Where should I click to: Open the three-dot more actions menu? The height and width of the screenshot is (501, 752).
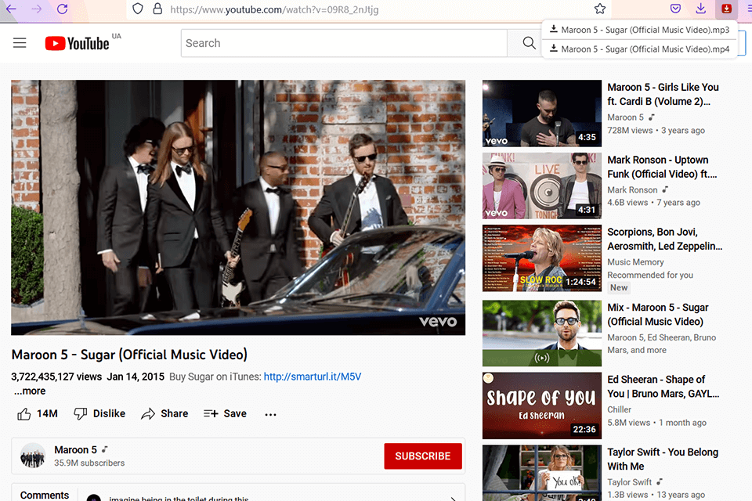270,414
